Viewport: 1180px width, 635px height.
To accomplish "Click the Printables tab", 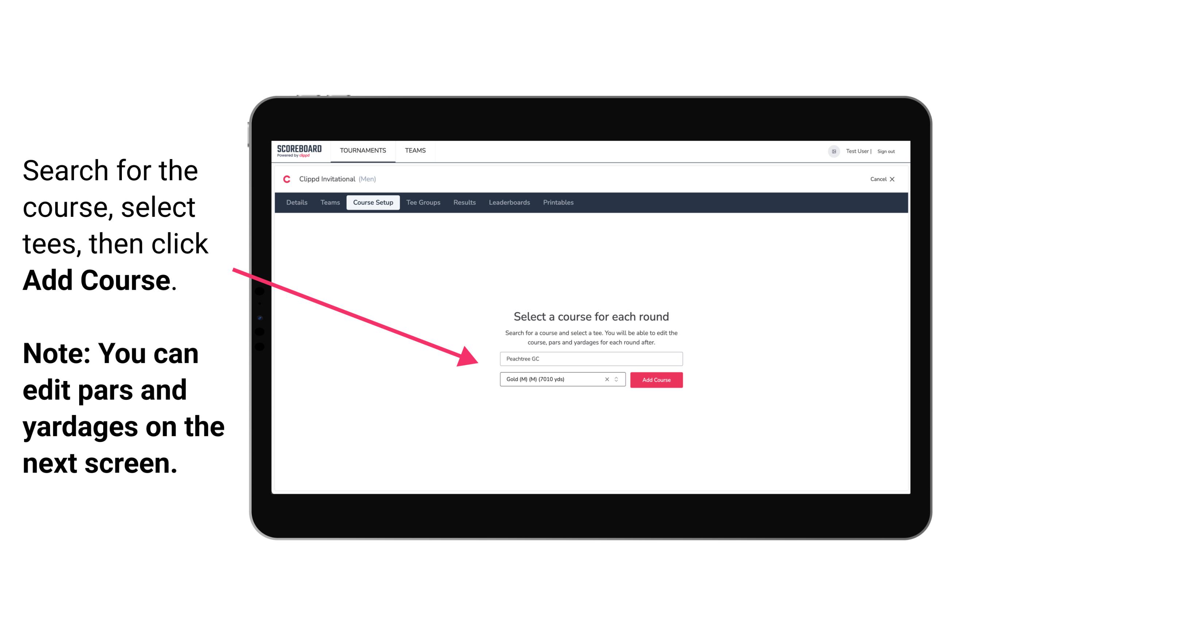I will tap(558, 203).
